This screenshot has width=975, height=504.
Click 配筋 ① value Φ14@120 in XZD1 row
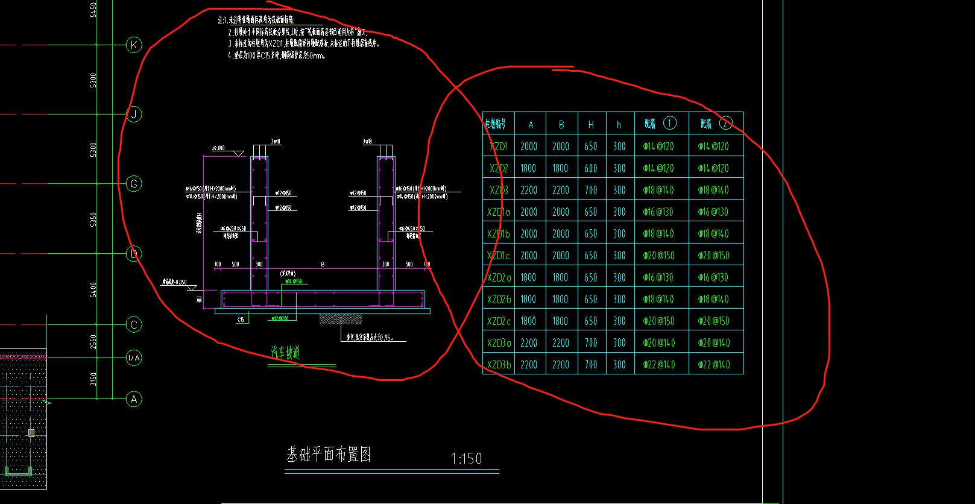658,146
